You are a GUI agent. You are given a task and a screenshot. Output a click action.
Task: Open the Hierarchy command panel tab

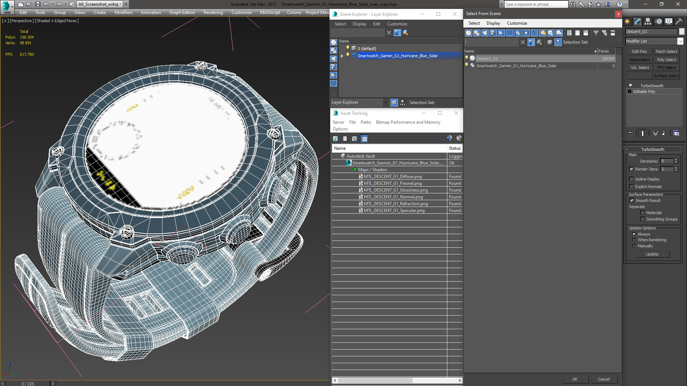pos(648,21)
